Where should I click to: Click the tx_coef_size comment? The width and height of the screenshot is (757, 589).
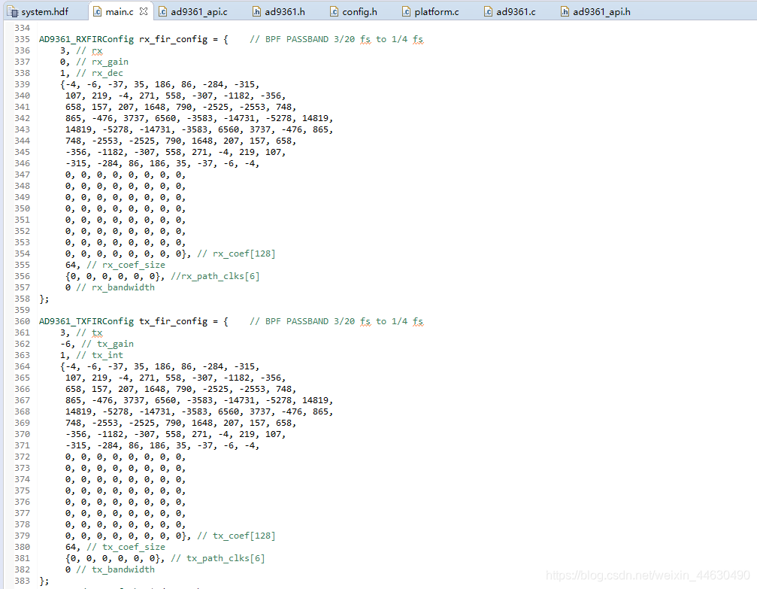click(126, 547)
